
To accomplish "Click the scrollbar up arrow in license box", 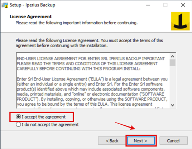I will [x=173, y=56].
